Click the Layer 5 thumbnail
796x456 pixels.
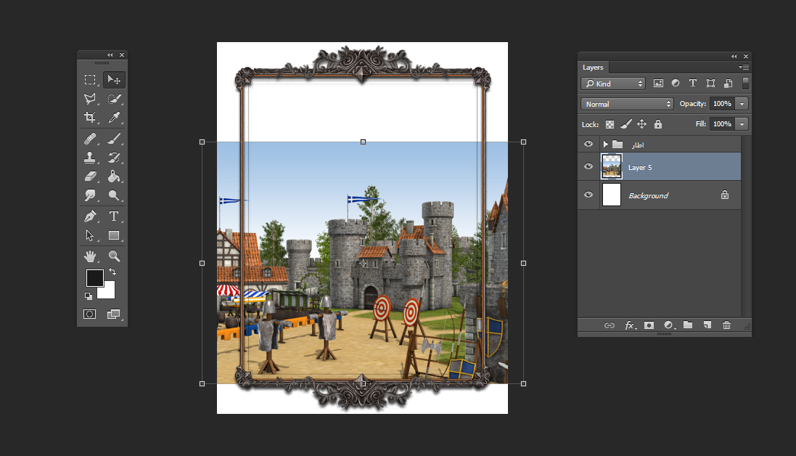pos(611,166)
